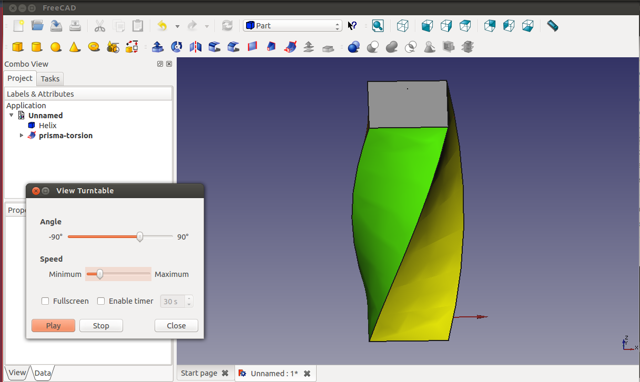Screen dimensions: 640x382
Task: Add a Cylinder solid
Action: coord(37,47)
